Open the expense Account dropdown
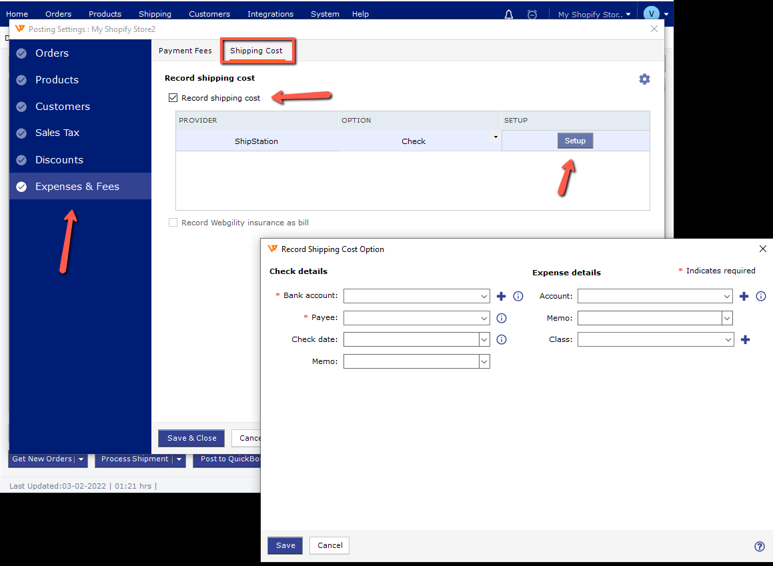 pos(727,296)
